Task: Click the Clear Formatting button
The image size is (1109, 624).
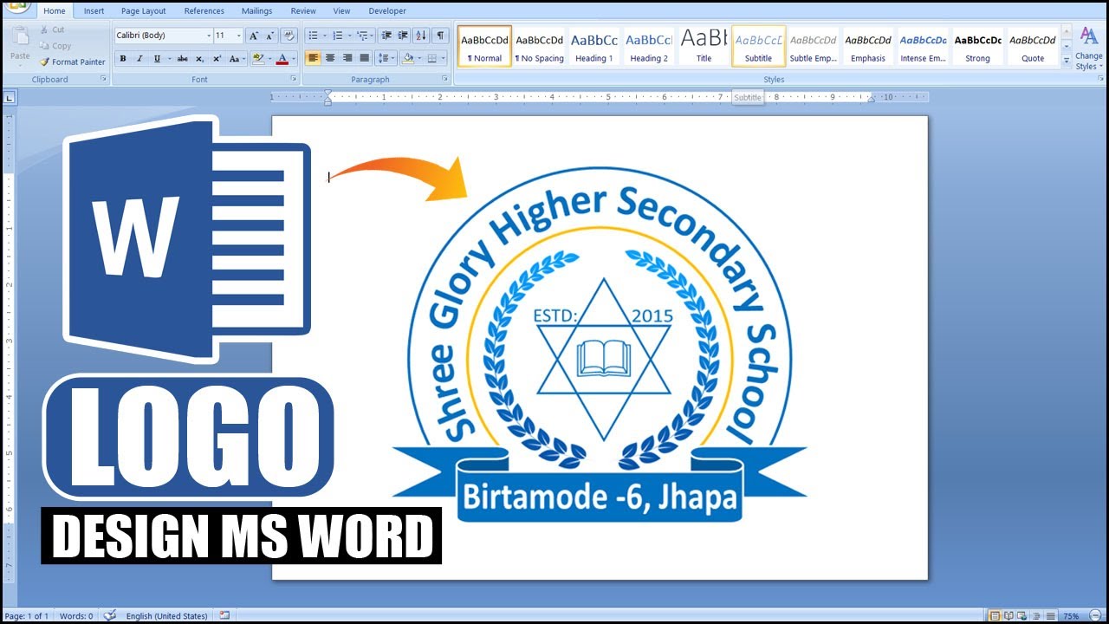Action: tap(289, 36)
